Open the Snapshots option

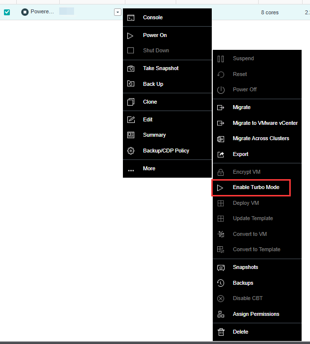(x=245, y=268)
